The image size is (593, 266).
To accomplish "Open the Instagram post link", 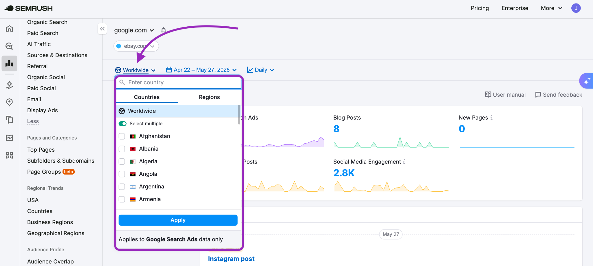I will 231,259.
